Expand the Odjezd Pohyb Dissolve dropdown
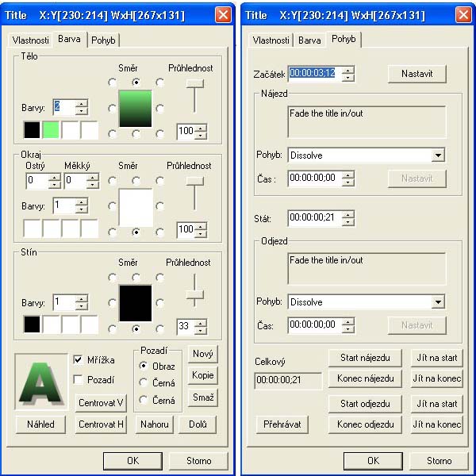 tap(438, 302)
